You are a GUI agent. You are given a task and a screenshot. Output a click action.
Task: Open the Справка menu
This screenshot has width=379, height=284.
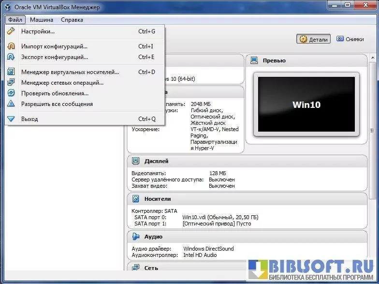(x=72, y=20)
